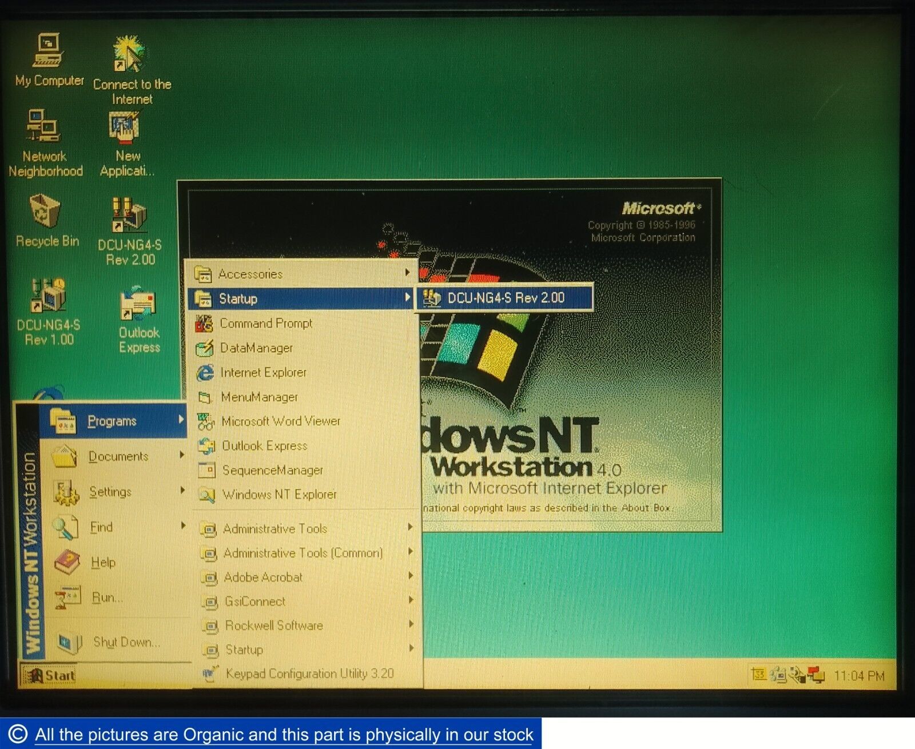
Task: Open the Network Neighborhood icon
Action: click(x=45, y=143)
